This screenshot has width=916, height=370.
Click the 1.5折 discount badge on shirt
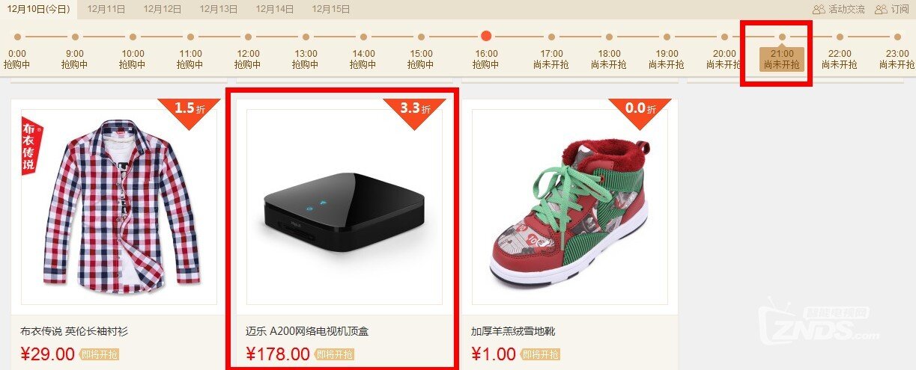(189, 113)
